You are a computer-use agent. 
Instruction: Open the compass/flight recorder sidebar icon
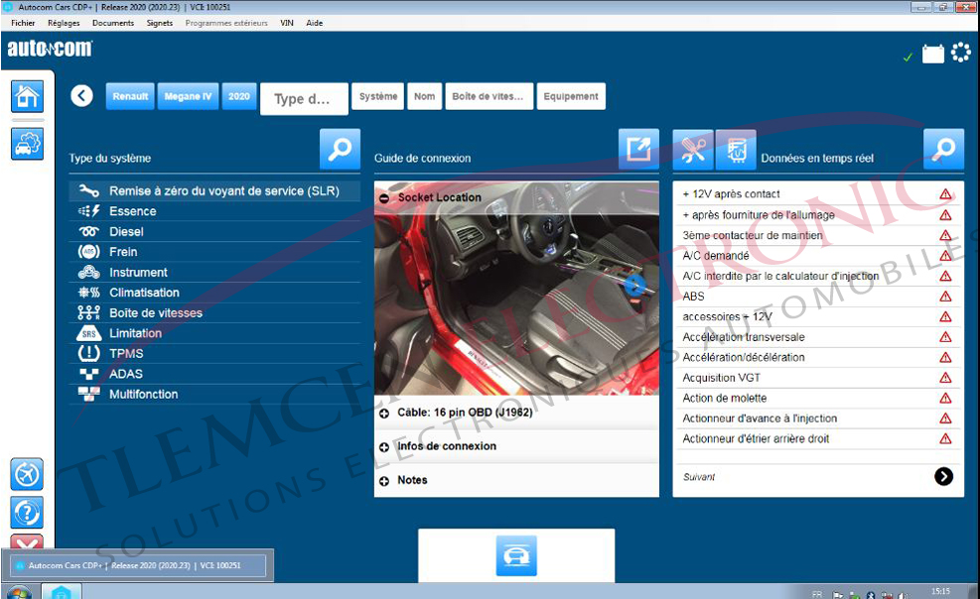[27, 474]
